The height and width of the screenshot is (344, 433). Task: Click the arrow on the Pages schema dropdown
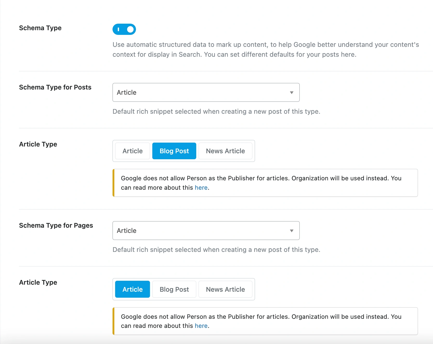click(292, 231)
